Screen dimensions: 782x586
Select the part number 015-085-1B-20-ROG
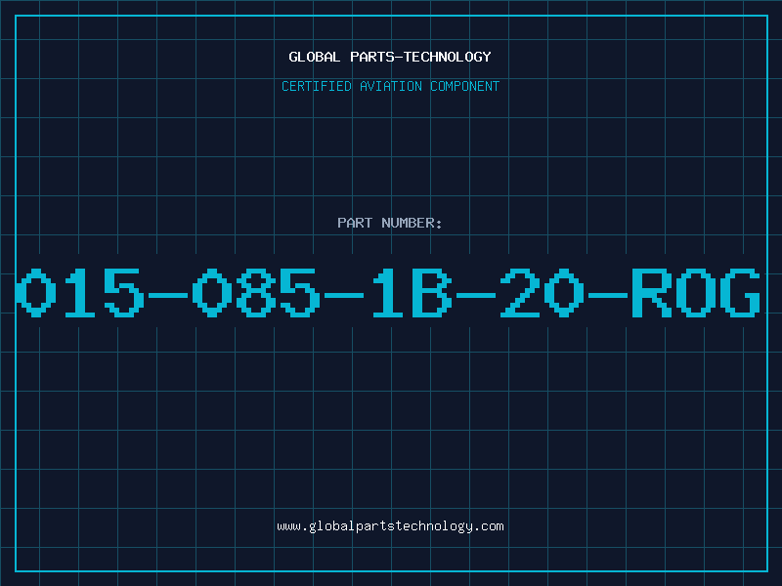[x=388, y=292]
